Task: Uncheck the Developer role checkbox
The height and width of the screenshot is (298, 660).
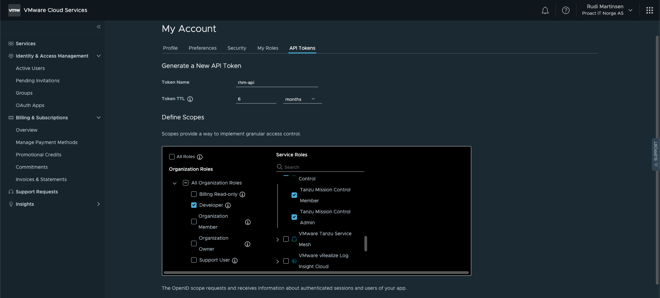Action: click(194, 205)
